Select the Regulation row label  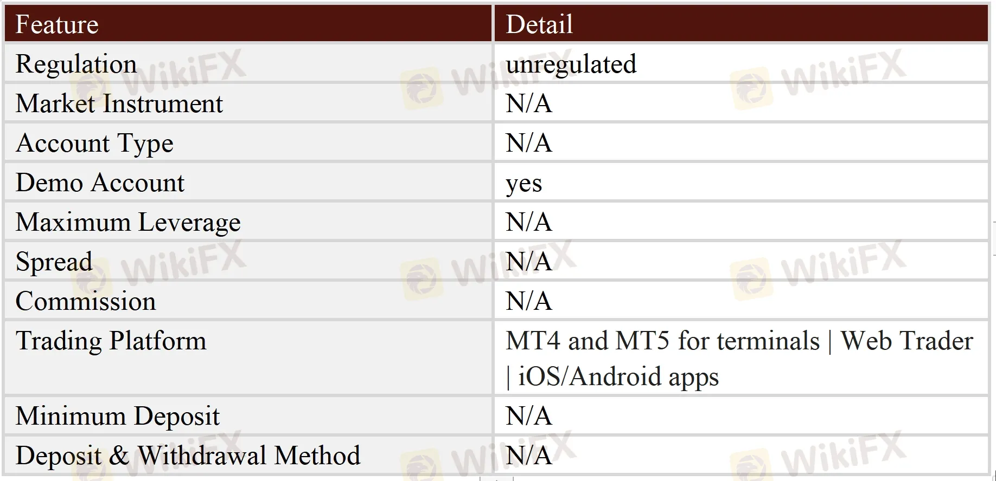76,64
